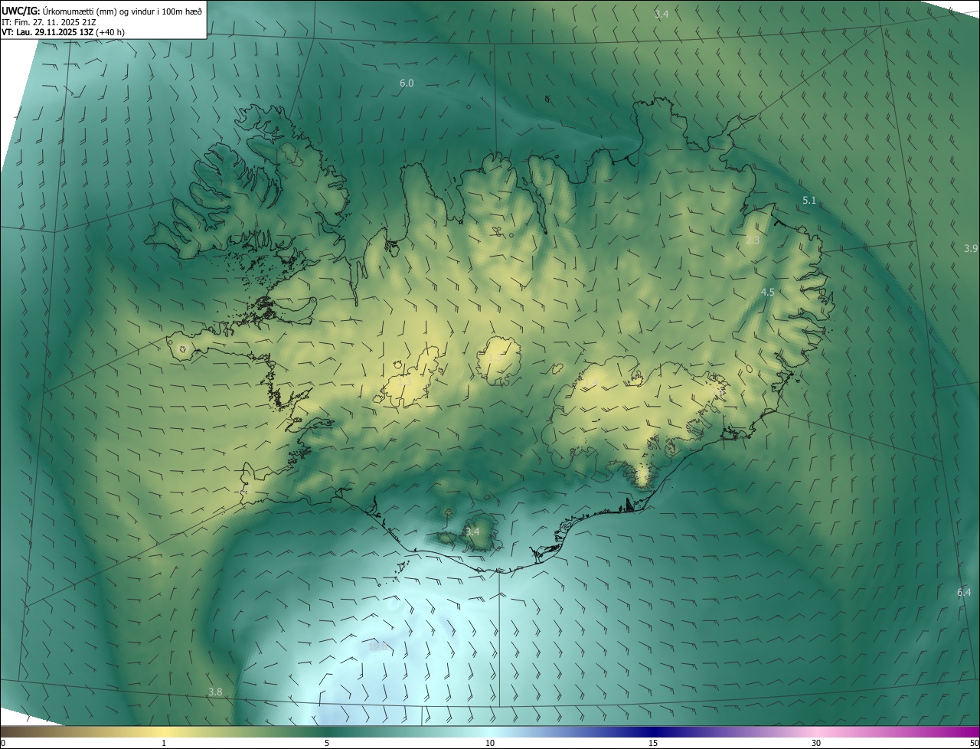Select the valid time line 'VT: Lau. 29.11.2025 13Z (+40 h)'
The width and height of the screenshot is (980, 749).
[x=63, y=32]
